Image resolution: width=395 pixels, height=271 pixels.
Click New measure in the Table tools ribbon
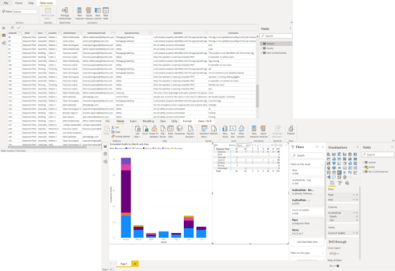[79, 13]
